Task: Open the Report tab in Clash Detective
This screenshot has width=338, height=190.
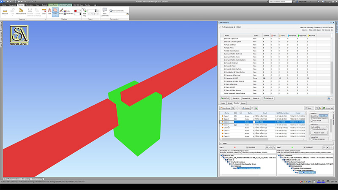Action: (x=243, y=103)
